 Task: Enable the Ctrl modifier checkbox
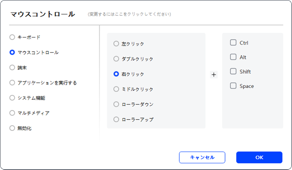point(233,42)
